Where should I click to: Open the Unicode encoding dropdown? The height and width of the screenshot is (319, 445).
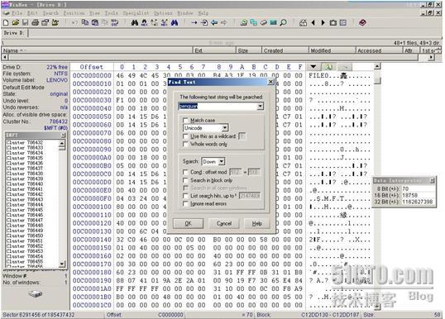224,128
